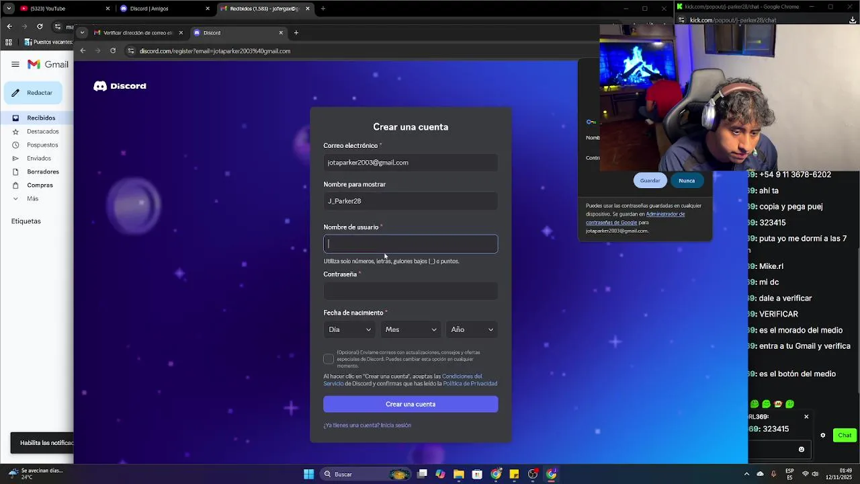Show hidden system tray icons
This screenshot has width=860, height=484.
click(x=746, y=474)
